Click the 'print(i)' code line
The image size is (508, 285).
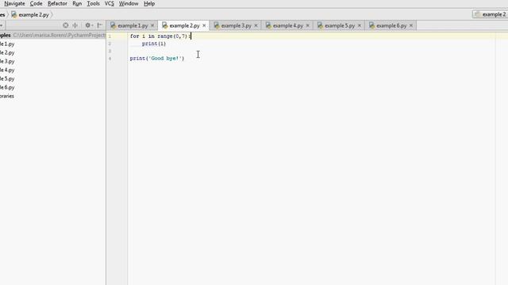[154, 44]
